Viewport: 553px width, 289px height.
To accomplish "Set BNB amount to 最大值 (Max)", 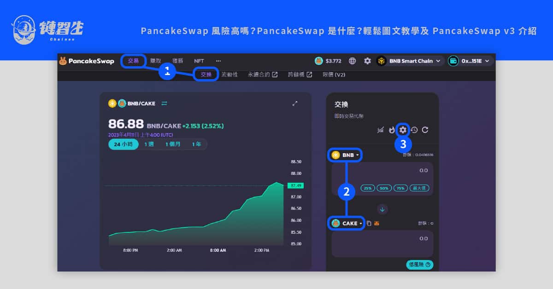I will coord(419,188).
